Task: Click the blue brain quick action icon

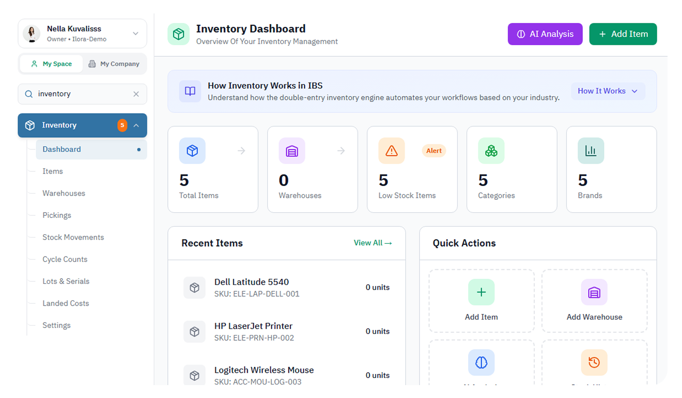Action: tap(482, 362)
